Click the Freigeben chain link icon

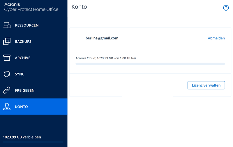(7, 90)
